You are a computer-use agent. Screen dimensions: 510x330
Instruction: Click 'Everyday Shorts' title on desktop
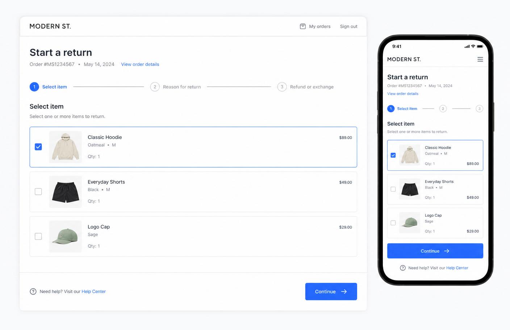(x=106, y=182)
